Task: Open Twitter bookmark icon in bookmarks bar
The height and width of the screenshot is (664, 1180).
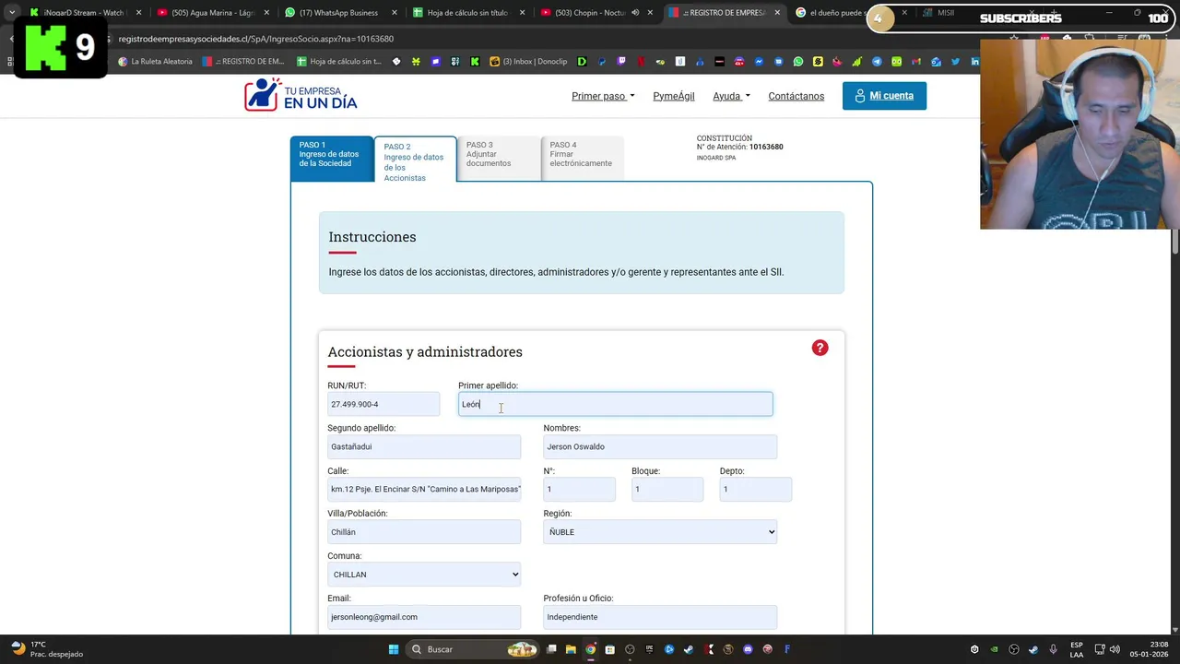Action: click(x=955, y=62)
